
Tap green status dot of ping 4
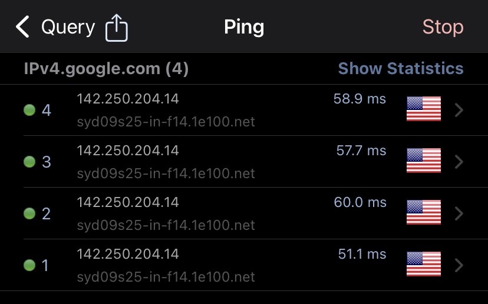click(29, 110)
